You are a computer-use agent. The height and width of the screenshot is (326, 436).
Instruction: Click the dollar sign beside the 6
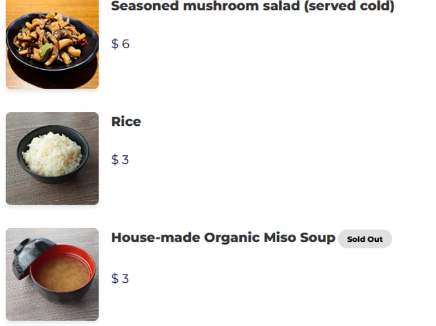[x=115, y=44]
